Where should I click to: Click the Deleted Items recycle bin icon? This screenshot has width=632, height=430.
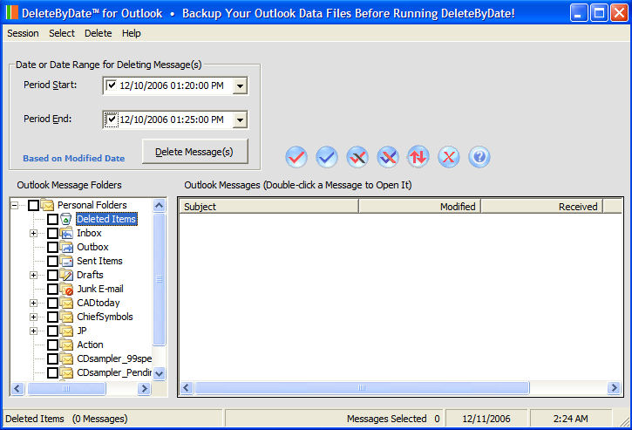[x=66, y=219]
